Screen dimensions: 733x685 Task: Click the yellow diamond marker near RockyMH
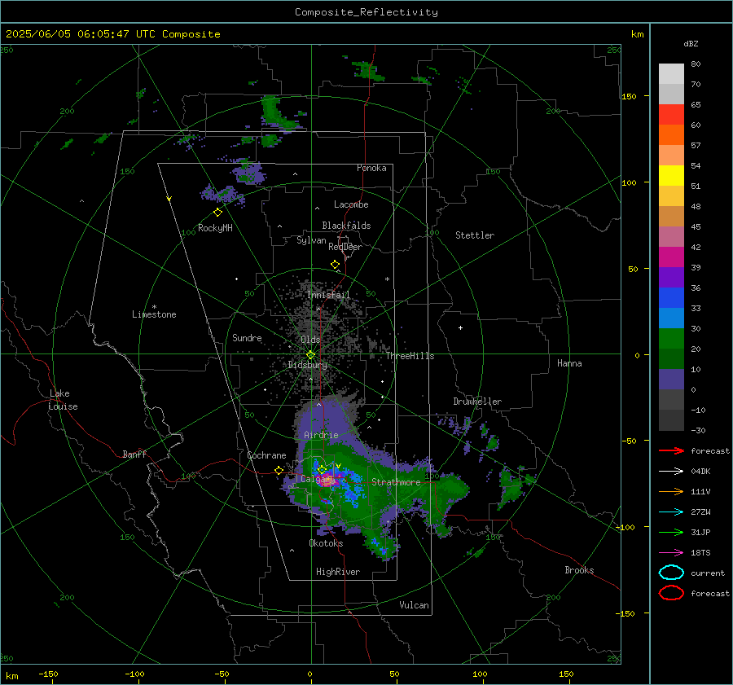(x=217, y=213)
